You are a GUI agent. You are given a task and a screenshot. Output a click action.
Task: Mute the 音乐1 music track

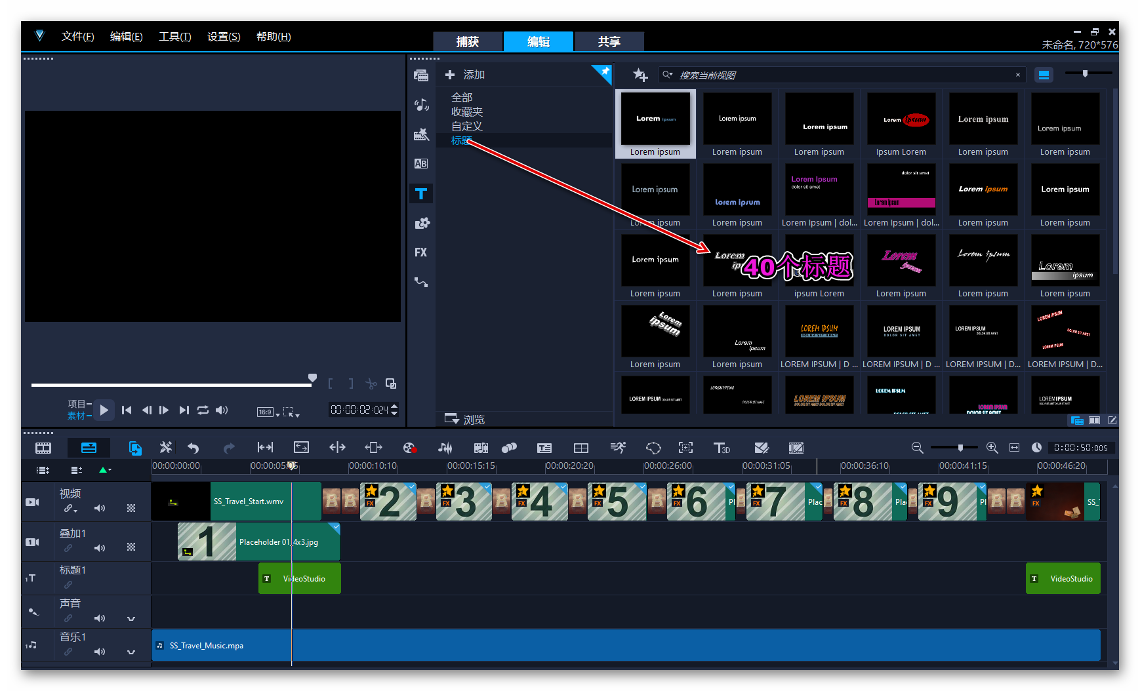[100, 652]
